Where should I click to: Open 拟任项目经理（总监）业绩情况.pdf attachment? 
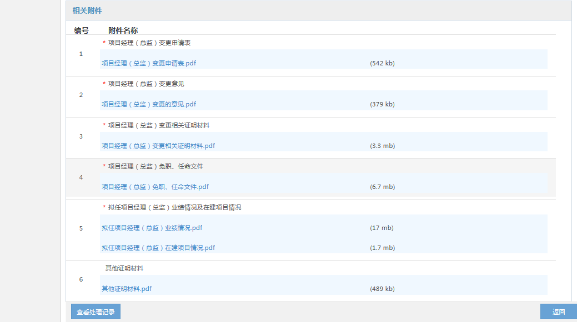click(x=152, y=228)
